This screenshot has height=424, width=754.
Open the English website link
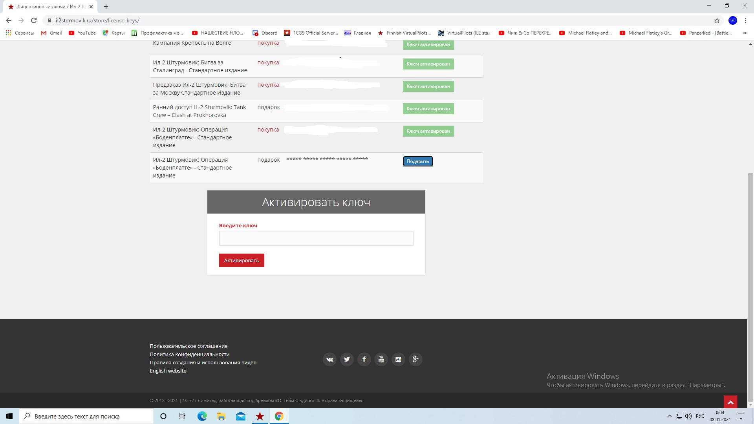[168, 371]
